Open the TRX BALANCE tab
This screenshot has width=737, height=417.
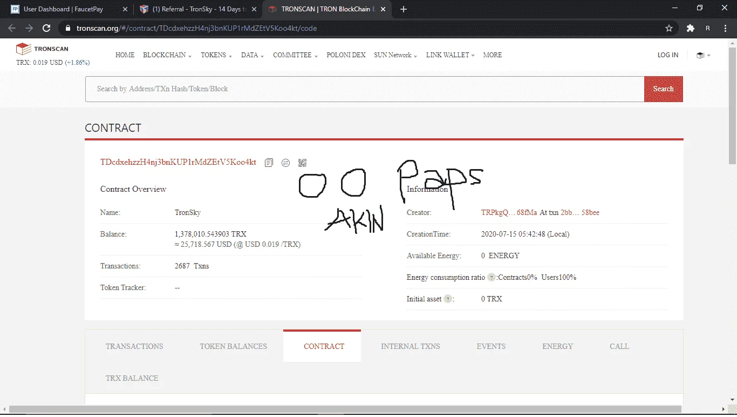(x=132, y=378)
